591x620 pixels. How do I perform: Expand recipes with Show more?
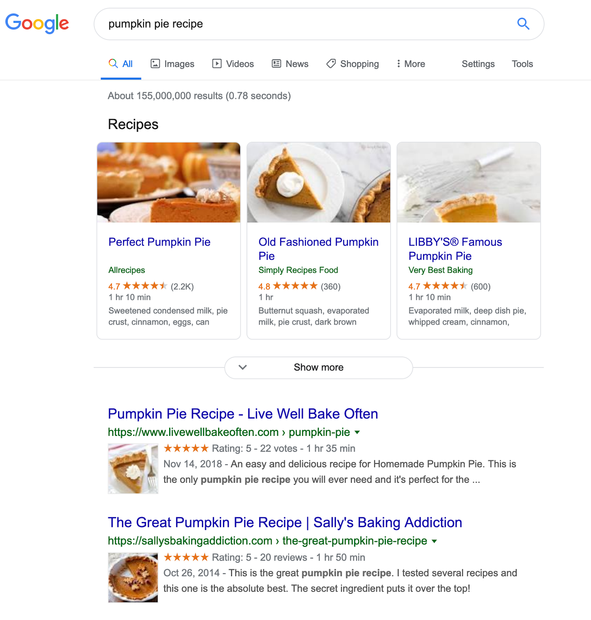pyautogui.click(x=319, y=367)
